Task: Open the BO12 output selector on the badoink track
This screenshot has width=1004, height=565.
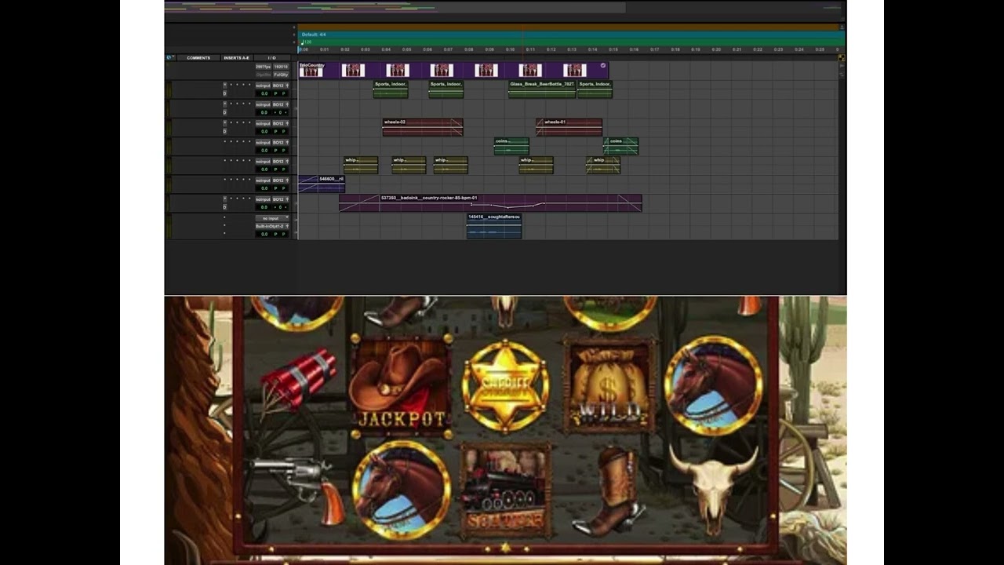Action: pos(280,199)
